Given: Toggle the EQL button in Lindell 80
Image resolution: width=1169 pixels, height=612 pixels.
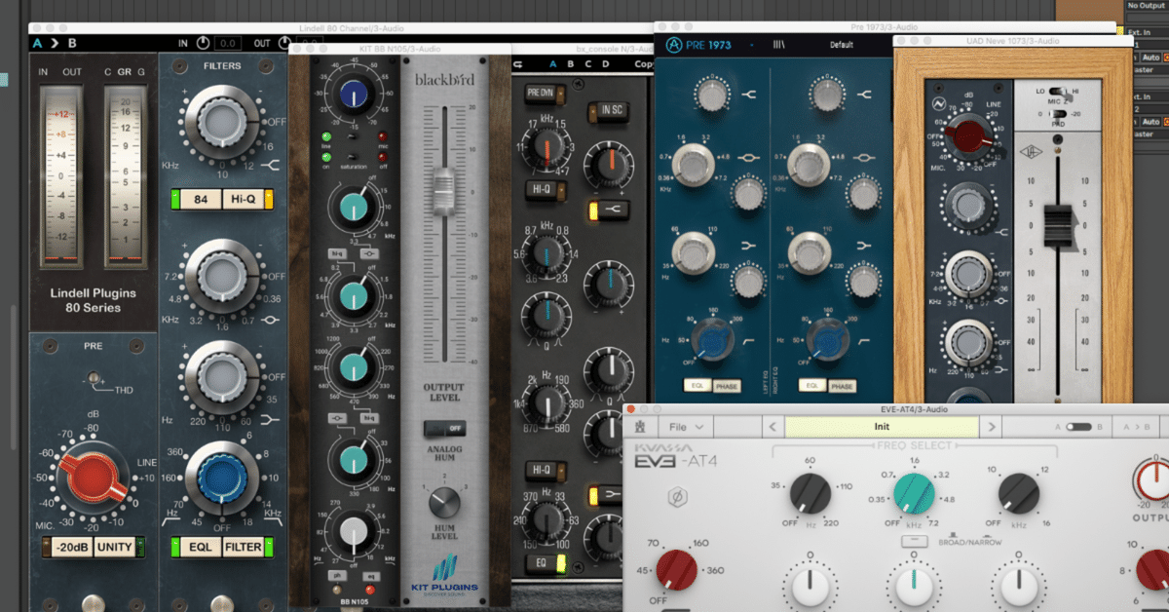Looking at the screenshot, I should pyautogui.click(x=200, y=547).
